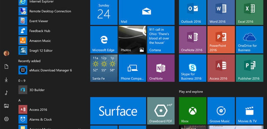Launch the Publisher 2016 tile
Screen dimensions: 267x129
(x=250, y=68)
